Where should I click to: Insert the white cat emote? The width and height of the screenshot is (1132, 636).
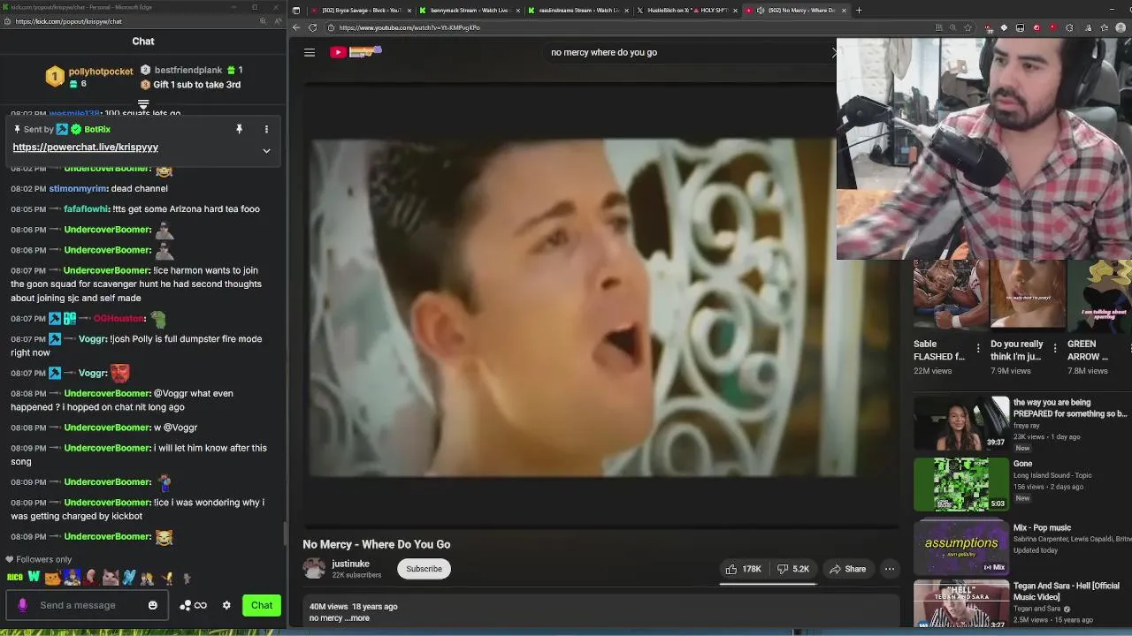(110, 578)
